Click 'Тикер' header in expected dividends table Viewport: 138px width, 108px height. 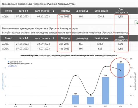[8, 11]
